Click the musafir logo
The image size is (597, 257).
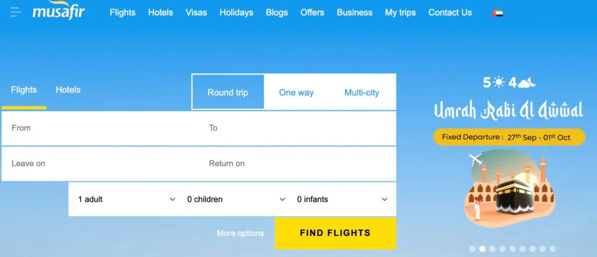58,12
